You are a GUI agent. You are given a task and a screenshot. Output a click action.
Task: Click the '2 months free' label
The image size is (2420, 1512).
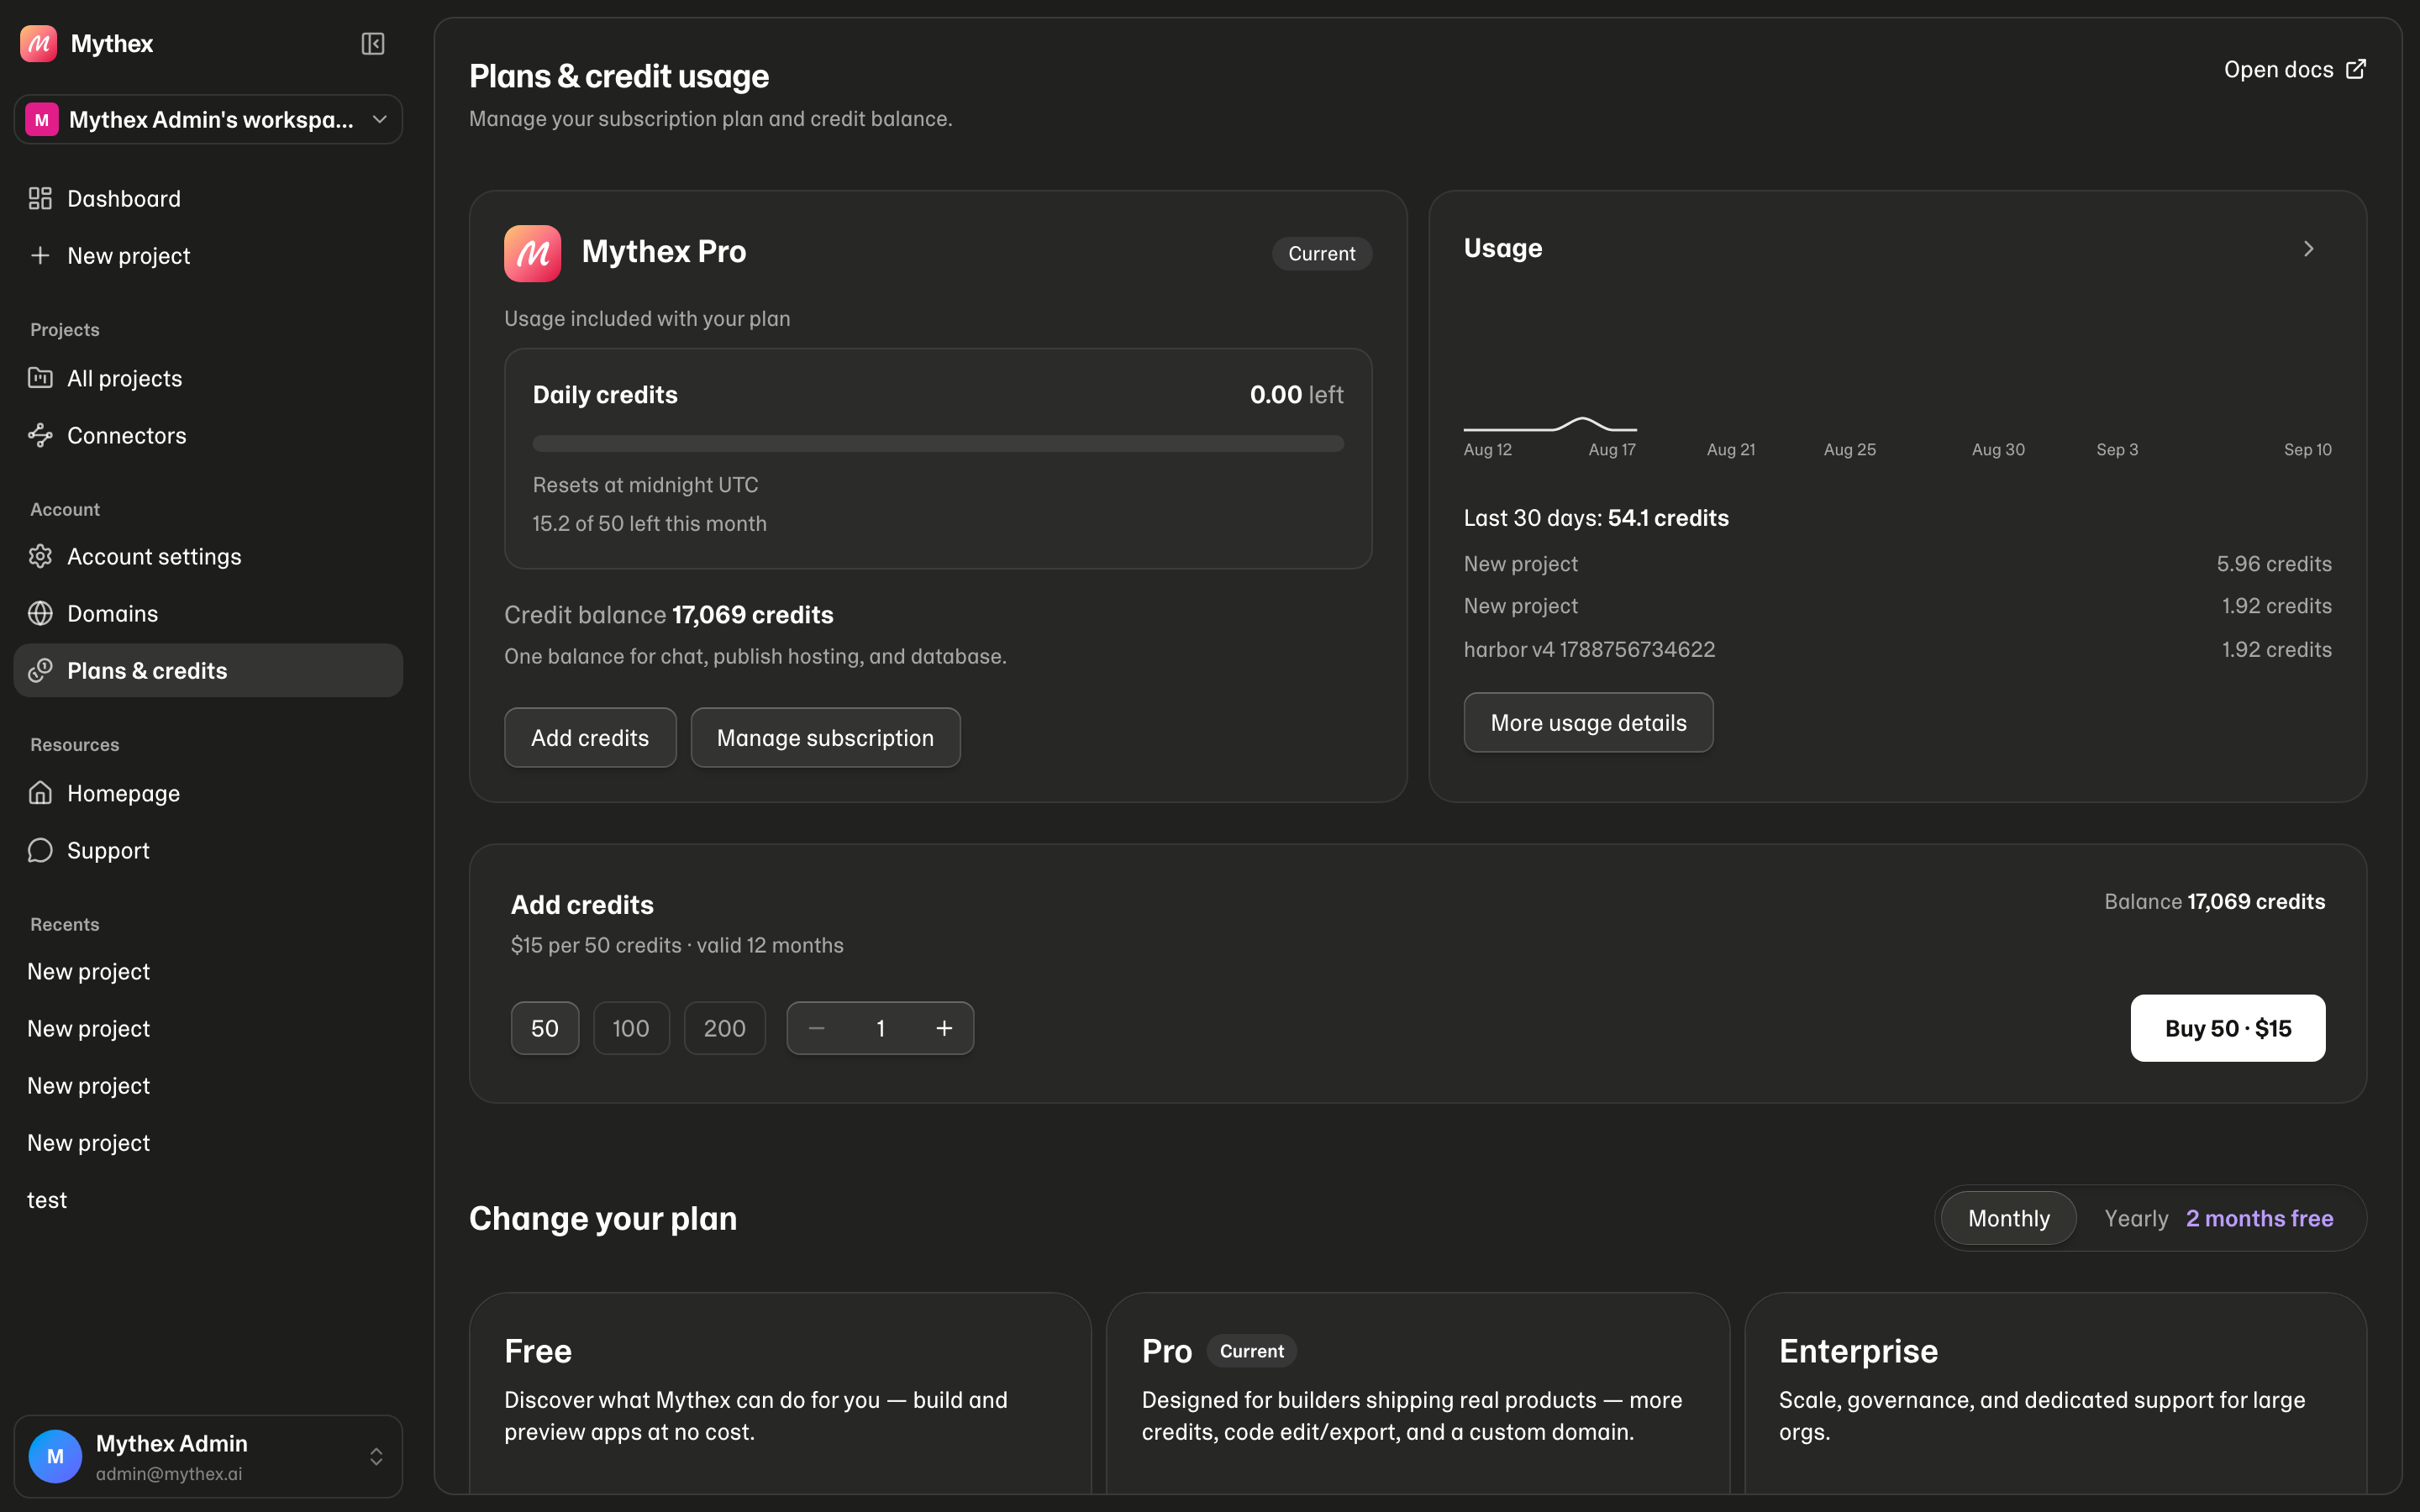click(x=2260, y=1218)
